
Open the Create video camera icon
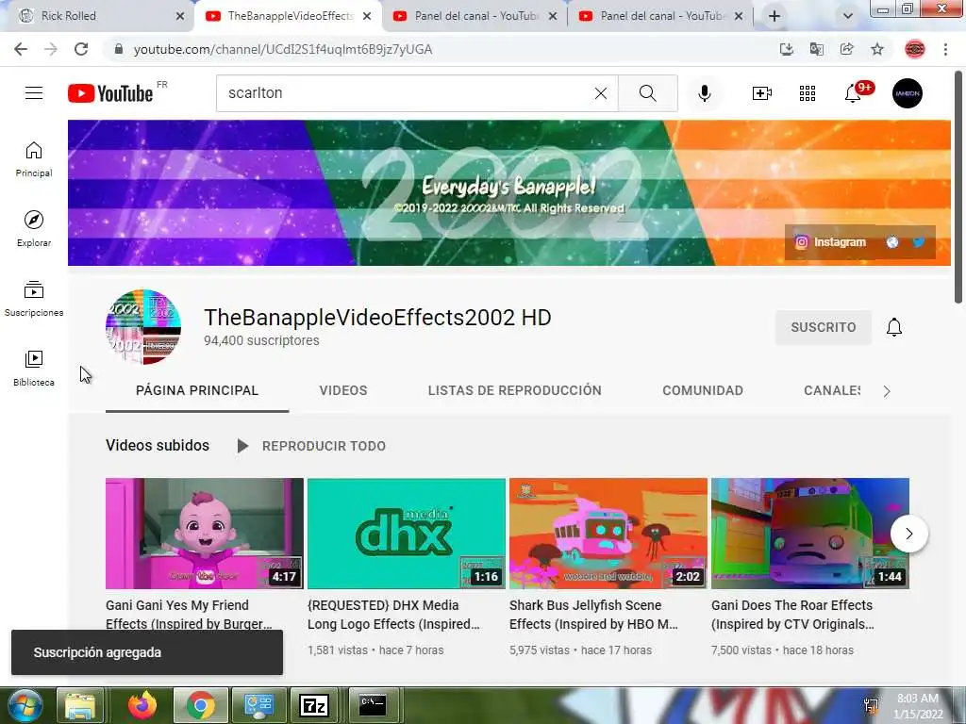point(762,93)
